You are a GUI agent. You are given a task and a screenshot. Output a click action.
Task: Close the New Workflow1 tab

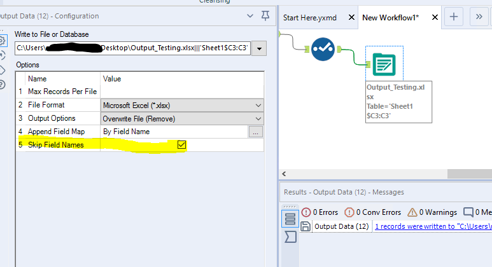(435, 17)
